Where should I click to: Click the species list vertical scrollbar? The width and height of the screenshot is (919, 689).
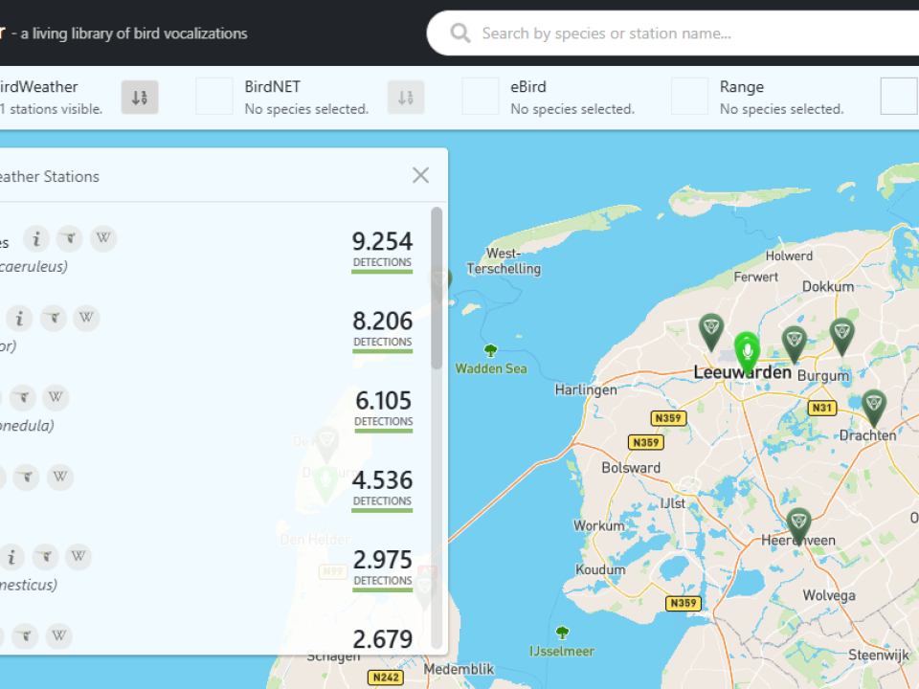pos(437,287)
